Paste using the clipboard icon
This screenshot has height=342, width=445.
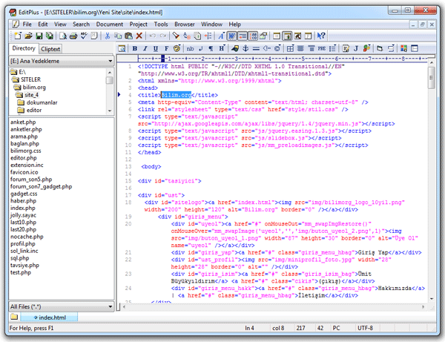(x=128, y=36)
